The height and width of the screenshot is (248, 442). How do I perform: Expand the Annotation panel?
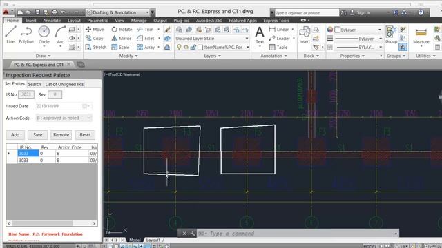(x=273, y=56)
